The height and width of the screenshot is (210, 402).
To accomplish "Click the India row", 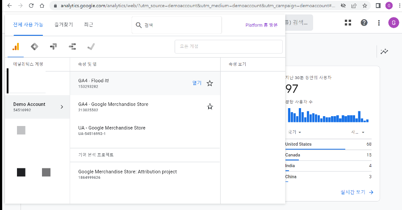I will [x=328, y=166].
